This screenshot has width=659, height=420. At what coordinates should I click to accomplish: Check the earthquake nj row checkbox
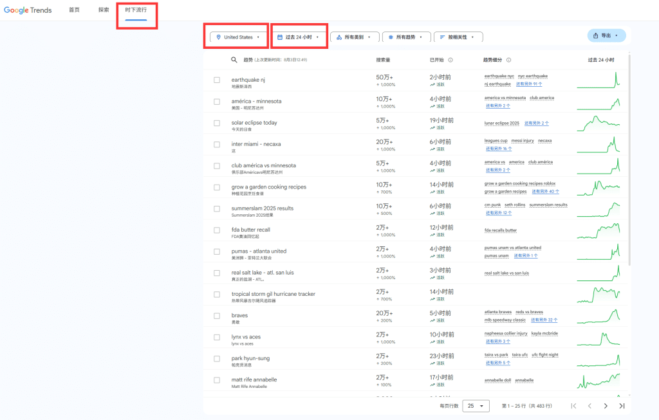(217, 80)
